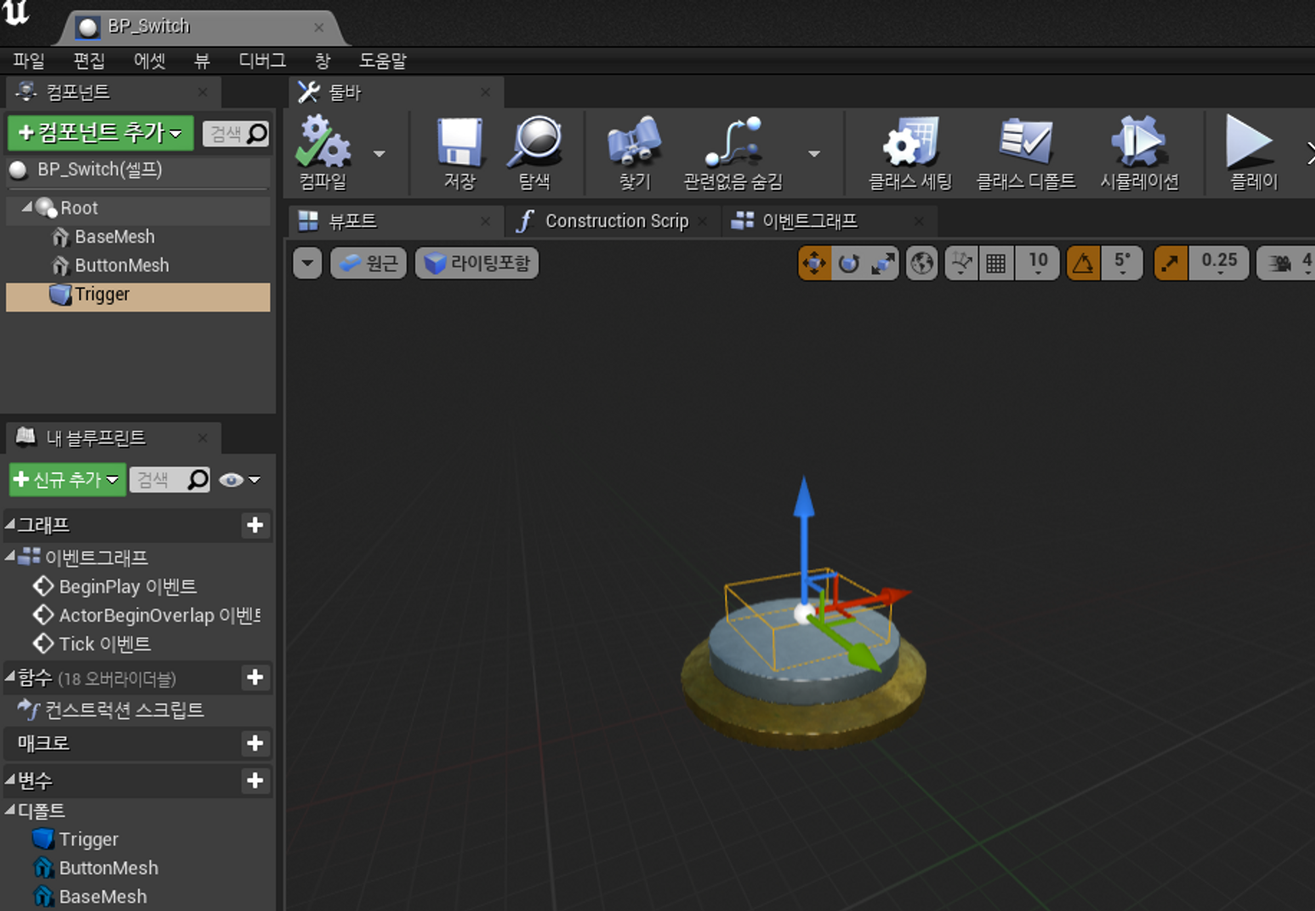Viewport: 1315px width, 911px height.
Task: Toggle grid snapping in viewport
Action: (x=995, y=264)
